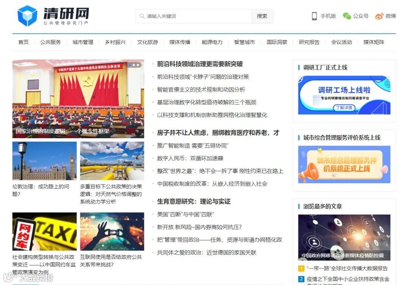Open the 文化旅游 menu item

pyautogui.click(x=148, y=42)
